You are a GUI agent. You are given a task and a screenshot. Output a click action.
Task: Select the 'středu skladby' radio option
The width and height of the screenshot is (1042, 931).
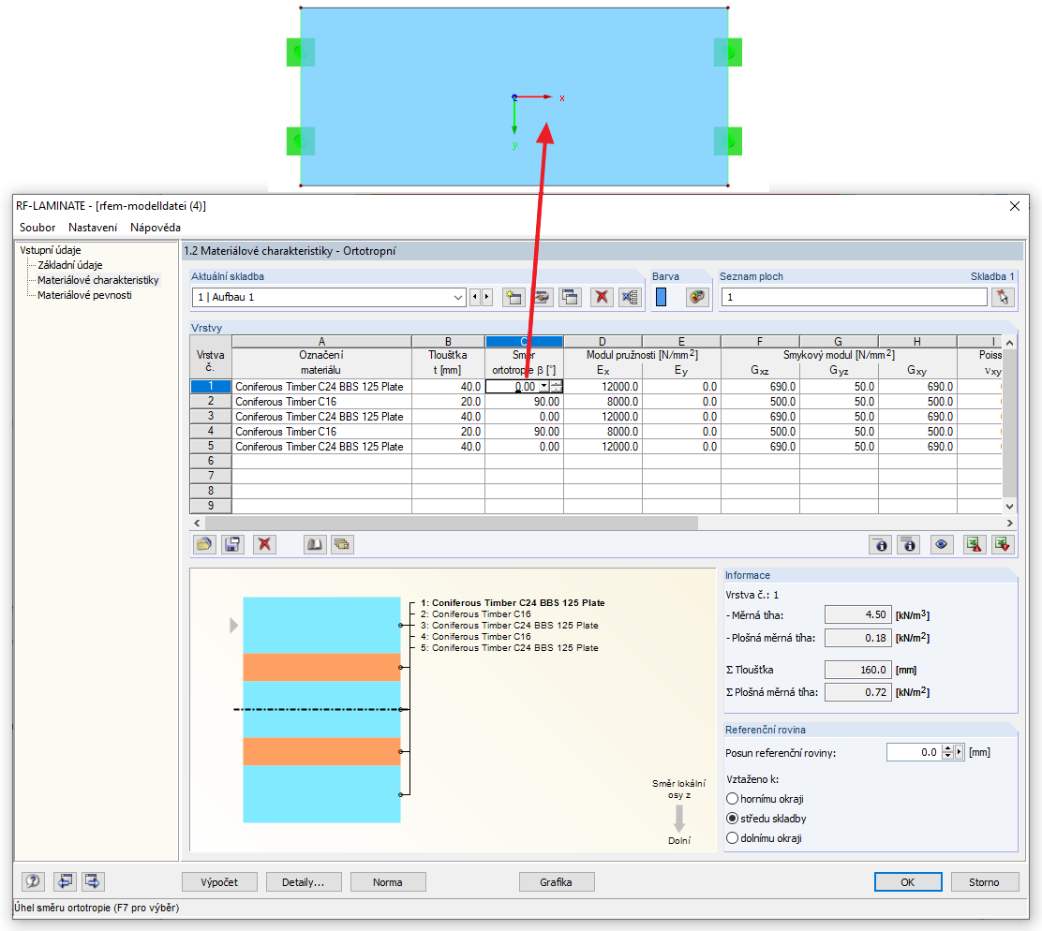coord(733,818)
